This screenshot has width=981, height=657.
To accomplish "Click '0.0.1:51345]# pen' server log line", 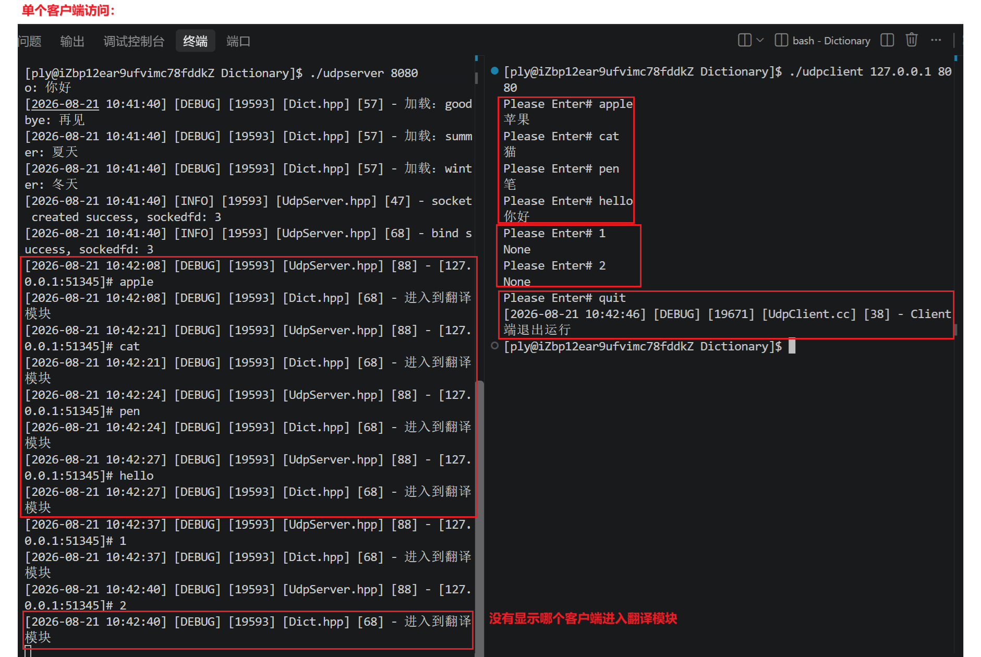I will pyautogui.click(x=82, y=411).
